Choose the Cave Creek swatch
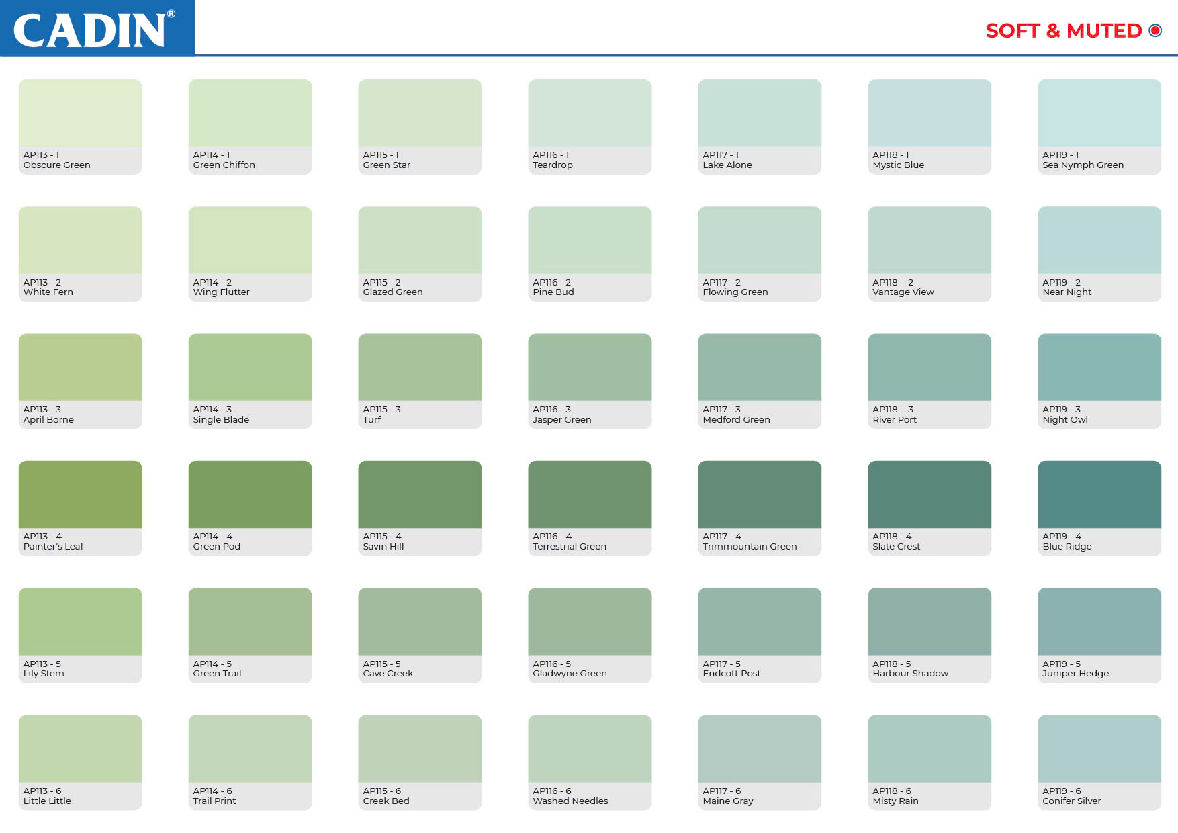 (420, 621)
